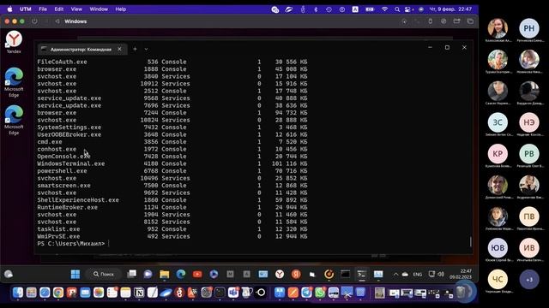Open a new terminal tab with plus
549x308 pixels.
(135, 49)
